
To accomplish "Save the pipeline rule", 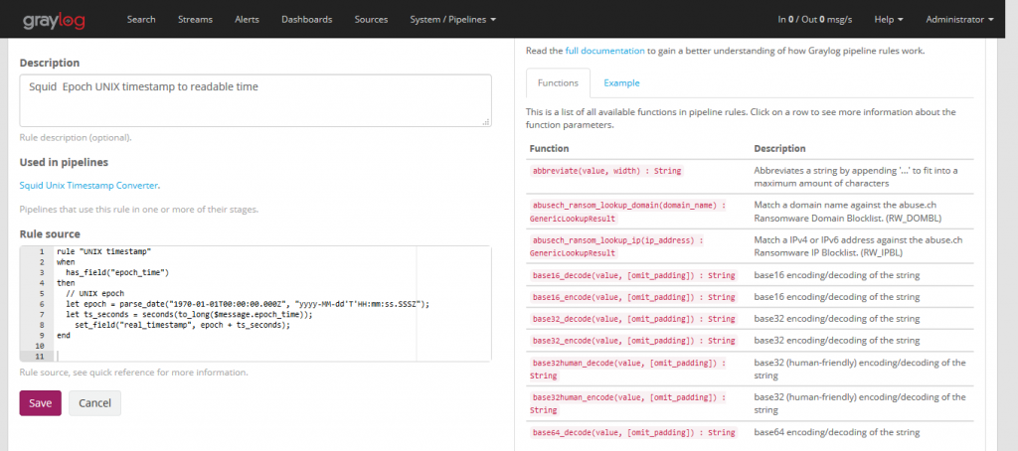I will pyautogui.click(x=40, y=403).
